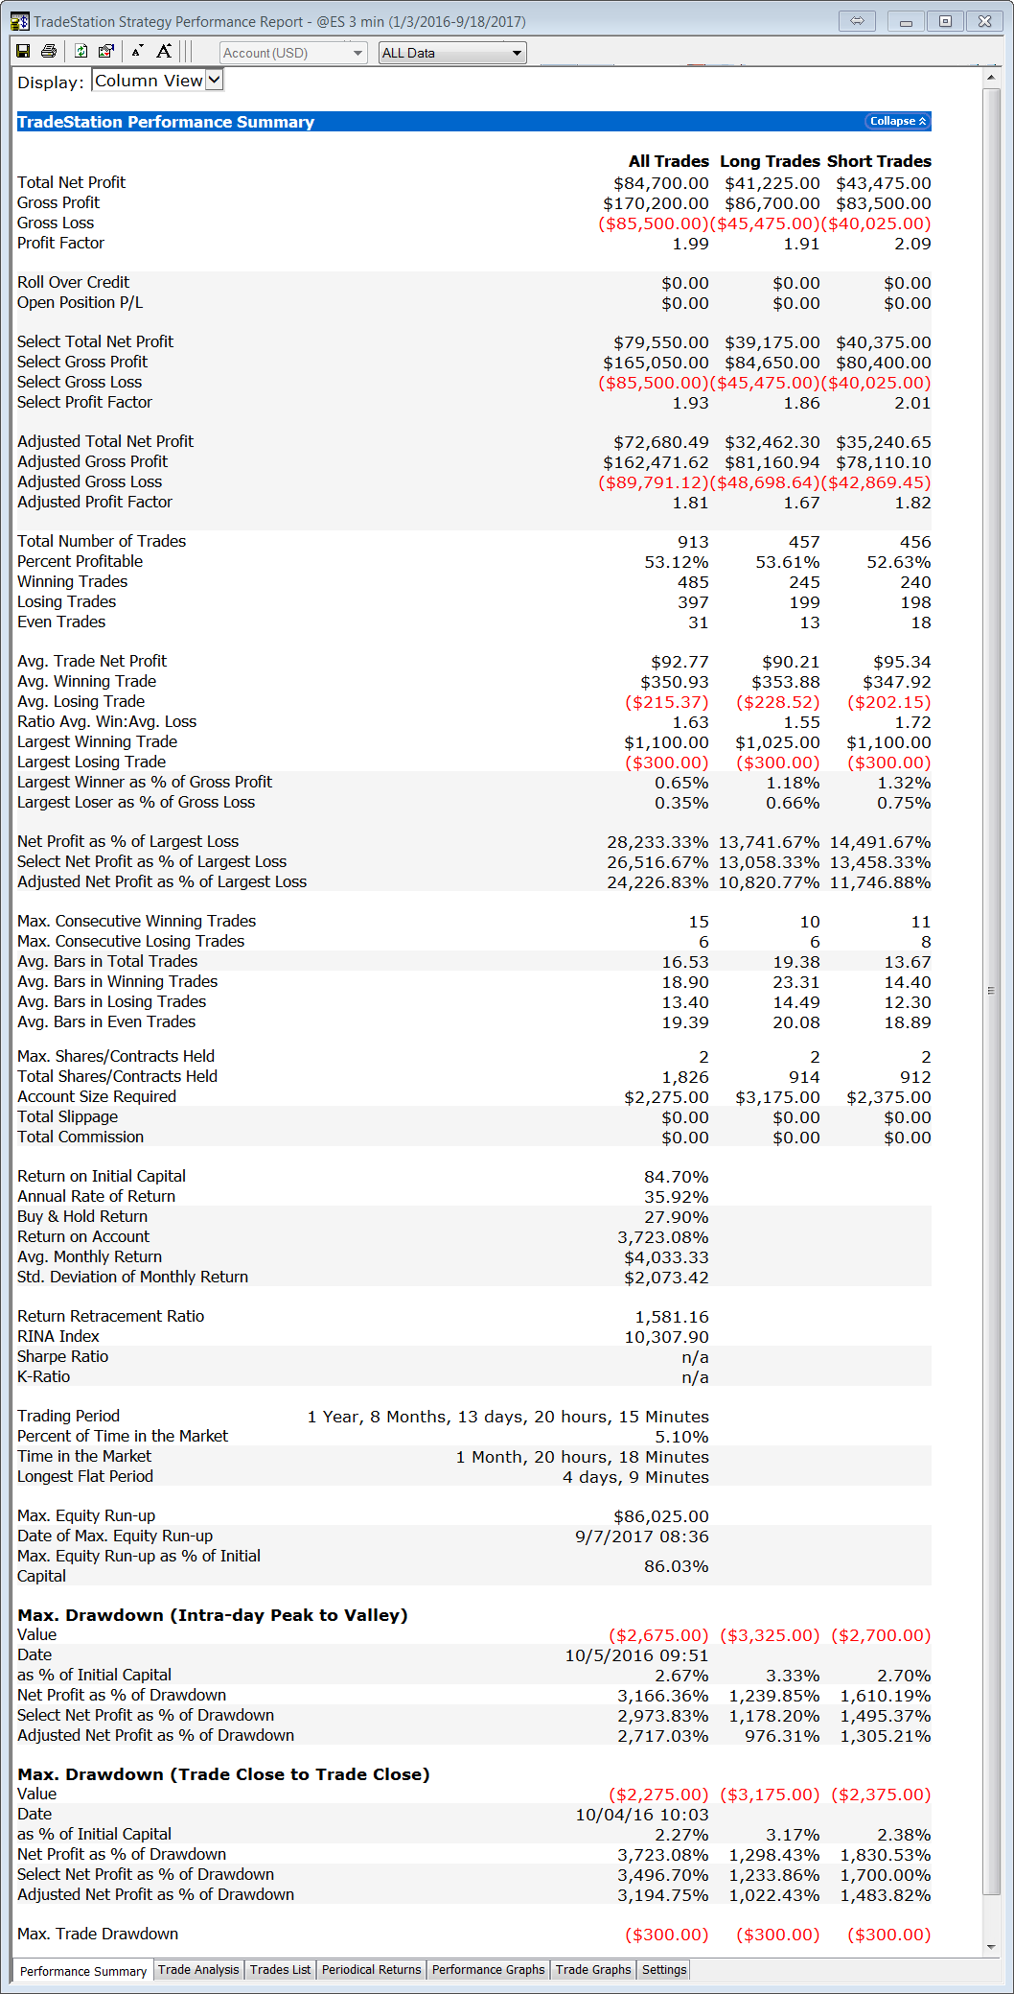The image size is (1014, 1994).
Task: Click the scrollbar down arrow
Action: pyautogui.click(x=991, y=1946)
